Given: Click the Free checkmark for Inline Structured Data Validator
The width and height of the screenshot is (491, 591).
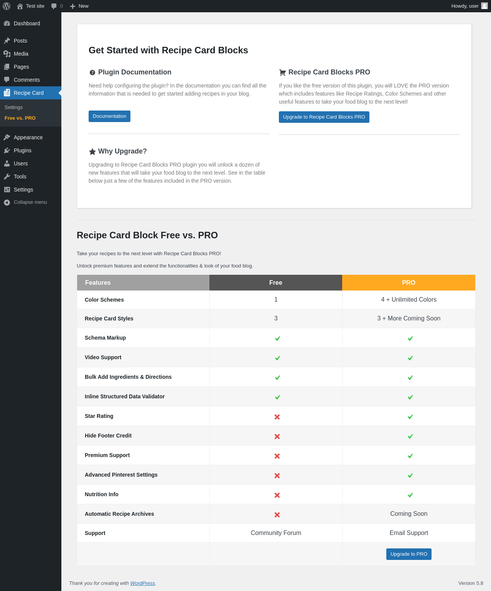Looking at the screenshot, I should 278,397.
